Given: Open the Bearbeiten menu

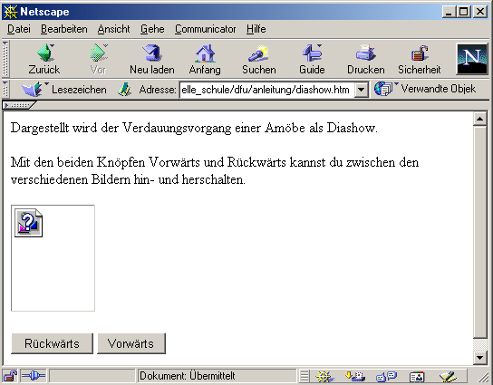Looking at the screenshot, I should point(64,29).
